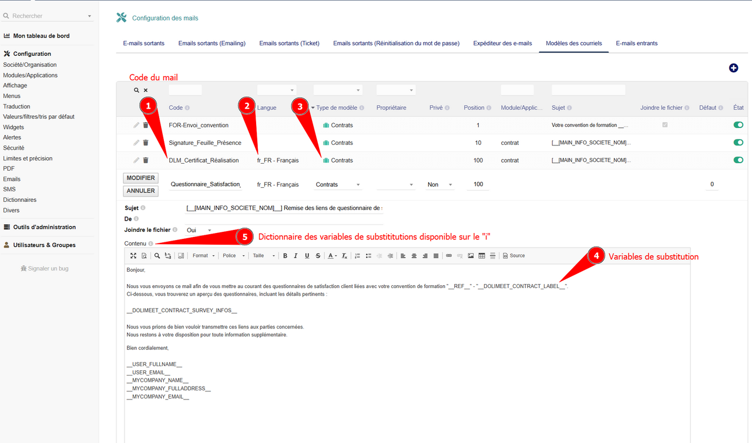
Task: Click the blue add new template plus icon
Action: point(733,68)
